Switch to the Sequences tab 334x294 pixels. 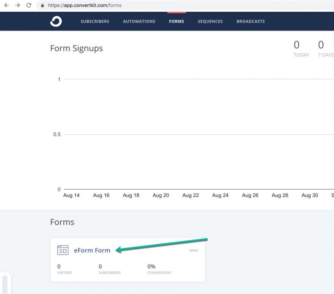click(x=210, y=22)
